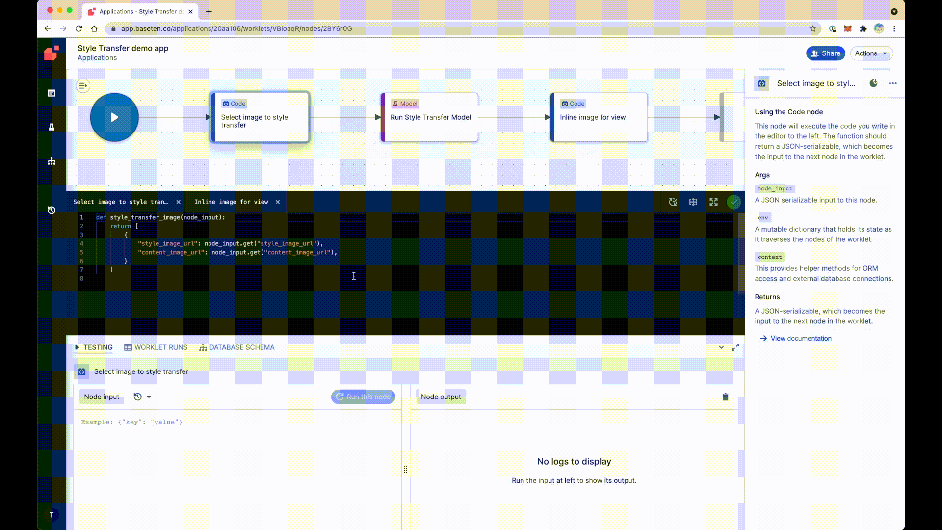Click the green saved checkmark indicator
This screenshot has height=530, width=942.
pyautogui.click(x=733, y=202)
